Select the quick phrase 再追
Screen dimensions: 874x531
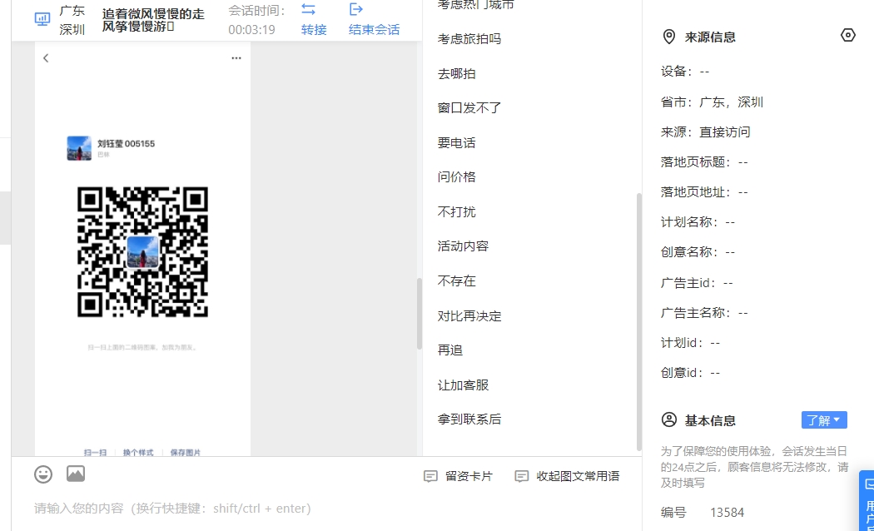[450, 350]
